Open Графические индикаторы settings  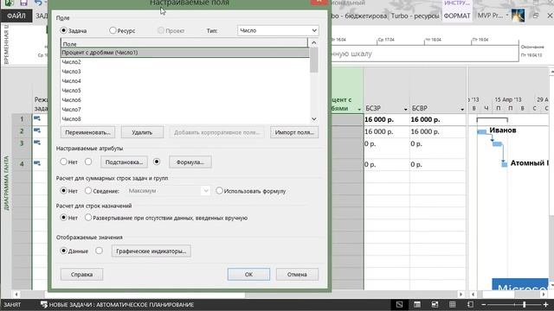pyautogui.click(x=151, y=251)
